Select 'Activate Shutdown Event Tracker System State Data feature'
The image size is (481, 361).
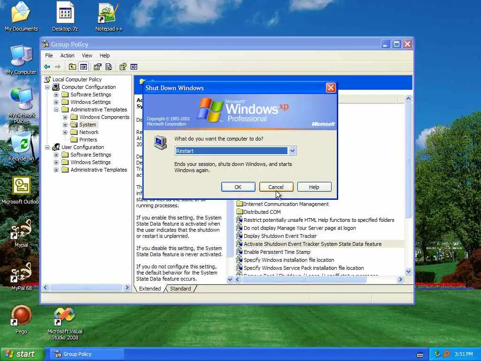pyautogui.click(x=312, y=244)
